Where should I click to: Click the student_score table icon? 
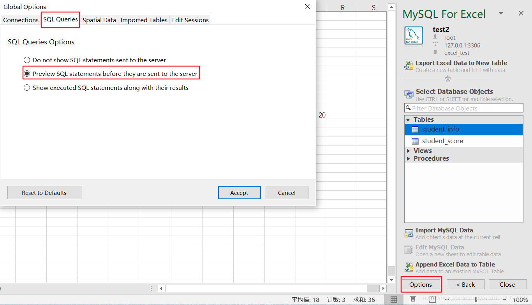[x=415, y=141]
